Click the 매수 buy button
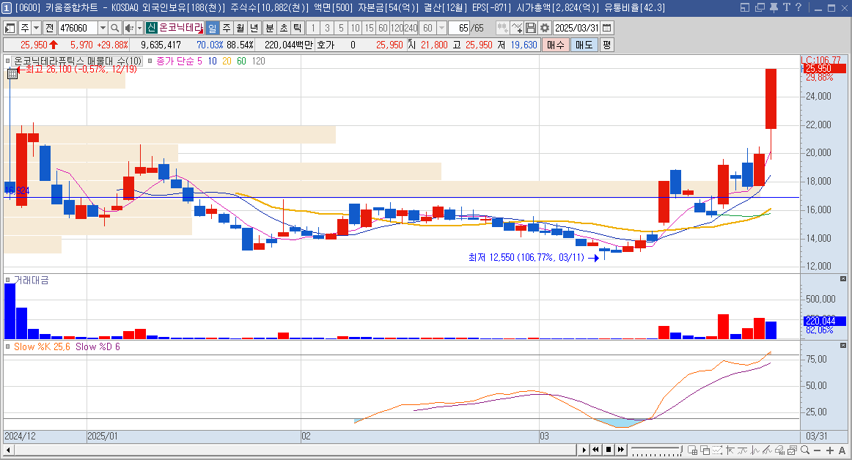The width and height of the screenshot is (852, 460). coord(555,45)
